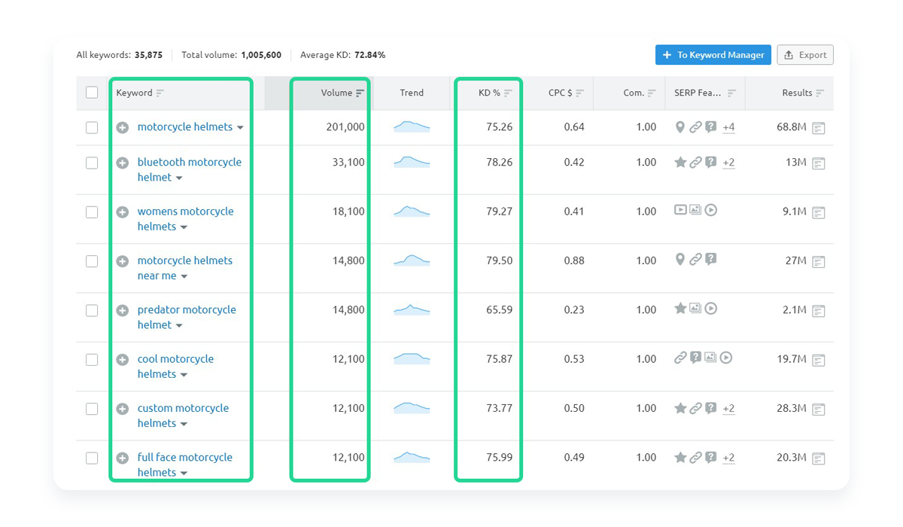Check the 'motorcycle helmets near me' row checkbox
903x527 pixels.
(x=92, y=261)
